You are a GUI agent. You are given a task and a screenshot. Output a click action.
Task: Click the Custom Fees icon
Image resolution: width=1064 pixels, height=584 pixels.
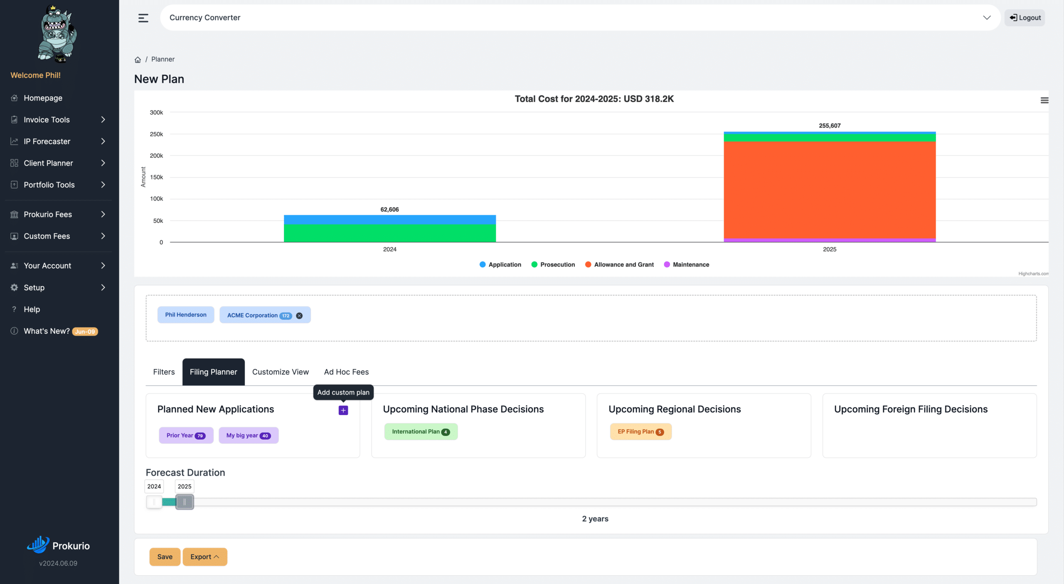point(14,236)
